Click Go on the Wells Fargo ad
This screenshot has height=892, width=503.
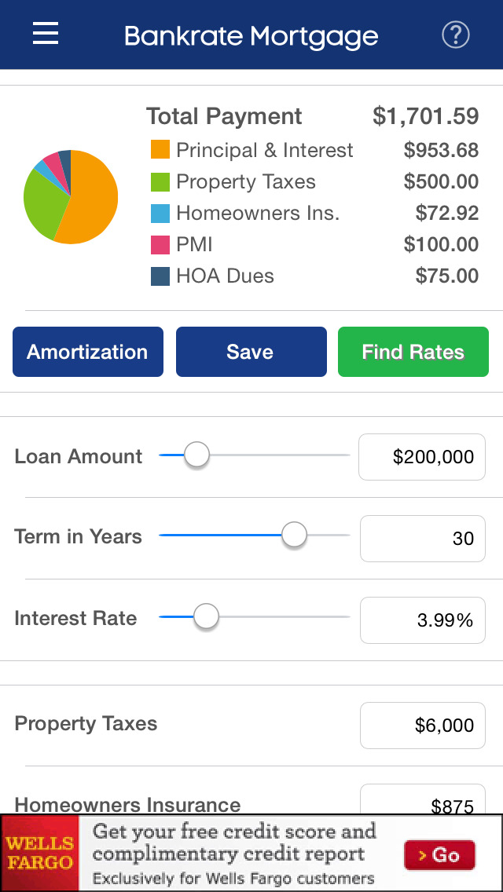point(440,856)
